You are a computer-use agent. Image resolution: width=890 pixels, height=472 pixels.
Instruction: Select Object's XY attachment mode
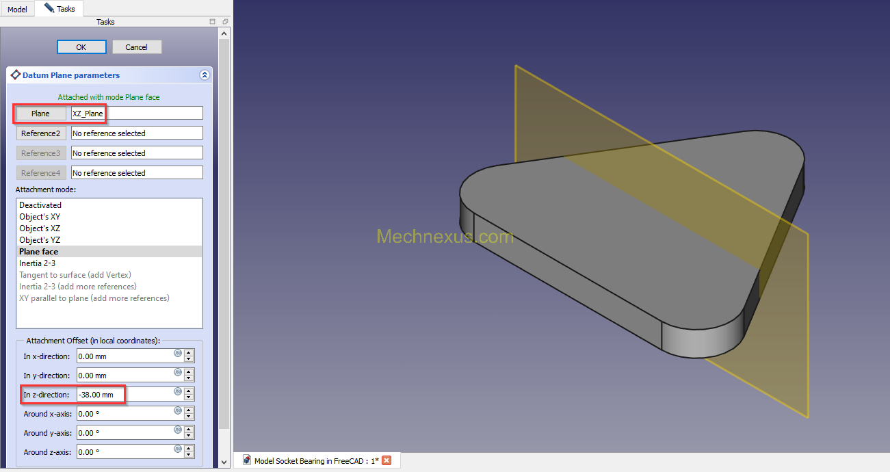tap(109, 217)
